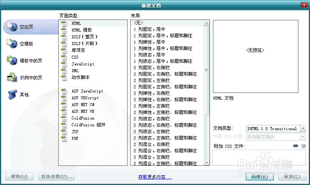Click the ColdFusion file icon
Image resolution: width=310 pixels, height=185 pixels.
tap(64, 118)
